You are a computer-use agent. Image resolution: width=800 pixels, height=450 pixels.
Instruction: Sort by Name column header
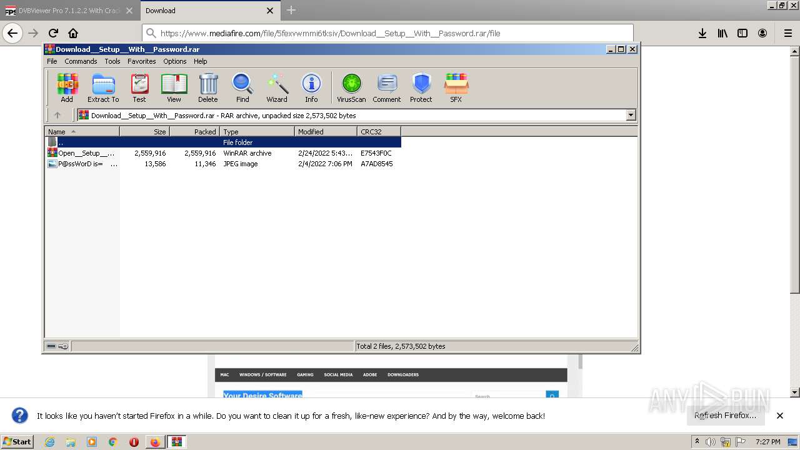(82, 131)
